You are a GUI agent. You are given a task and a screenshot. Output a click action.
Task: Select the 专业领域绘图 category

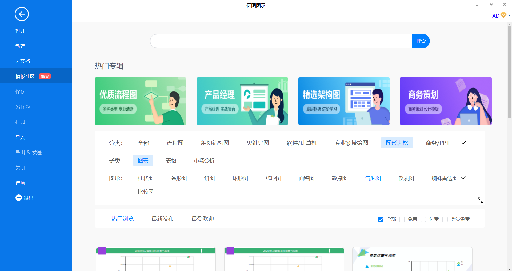click(x=351, y=143)
